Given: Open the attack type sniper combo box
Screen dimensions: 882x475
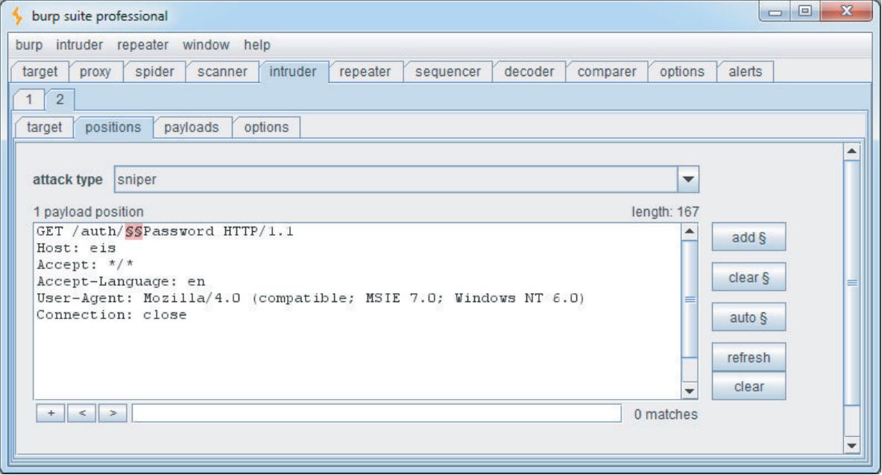Looking at the screenshot, I should [x=406, y=180].
